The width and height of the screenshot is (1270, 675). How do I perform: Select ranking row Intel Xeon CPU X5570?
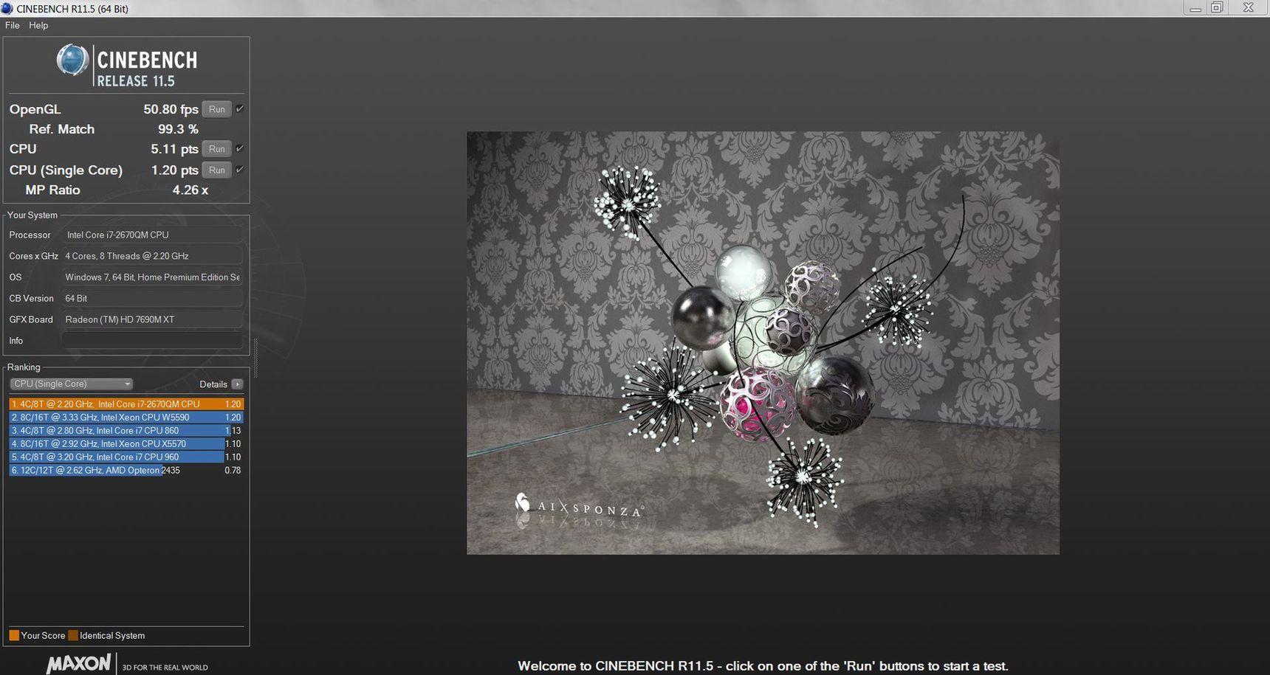click(126, 444)
